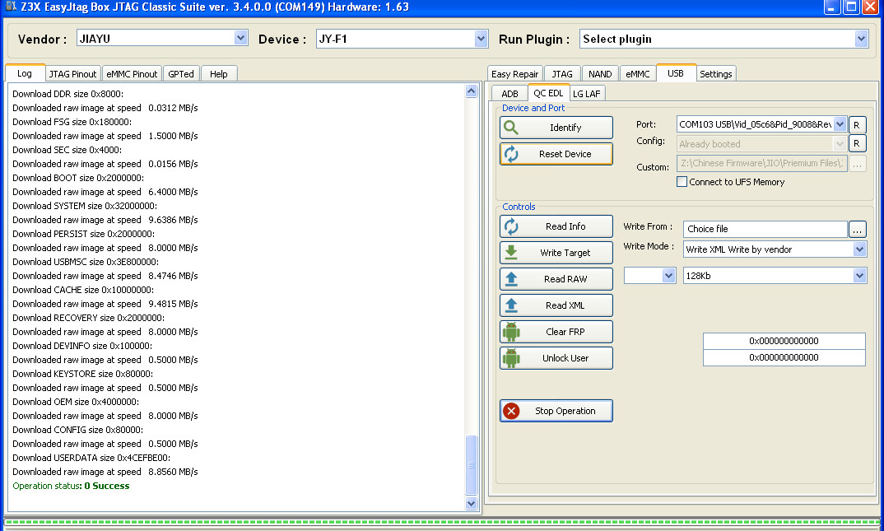
Task: Open the Device dropdown showing JY-F1
Action: [x=481, y=39]
